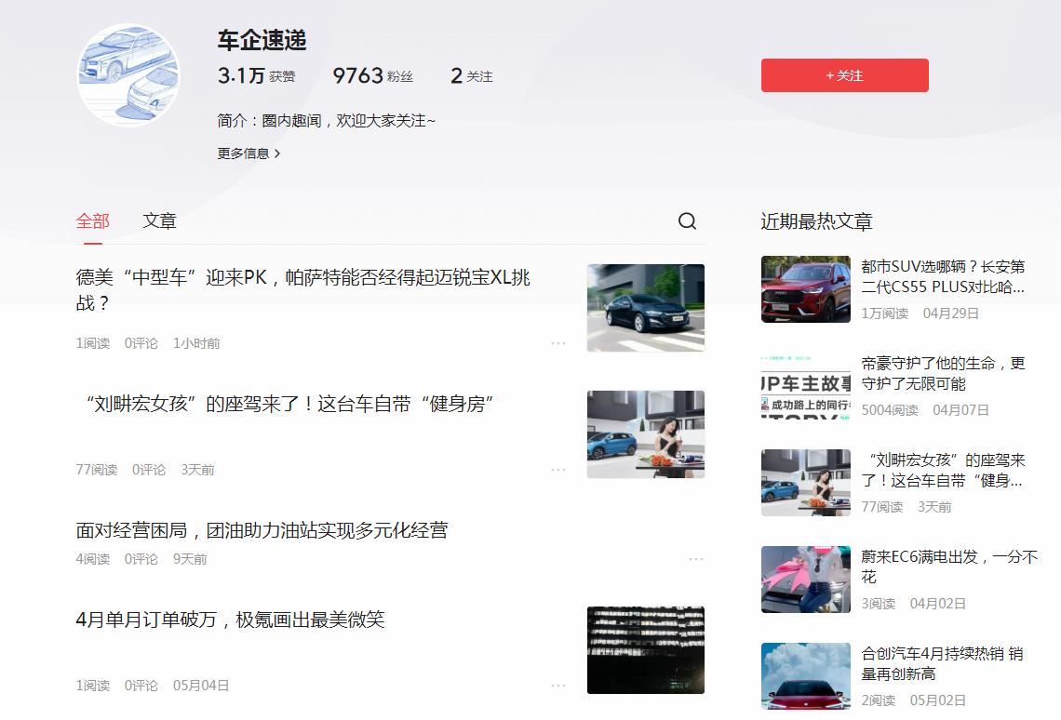The image size is (1061, 720).
Task: Open hot-list title "刘畊宏女孩"的座驾来了
Action: pyautogui.click(x=943, y=470)
